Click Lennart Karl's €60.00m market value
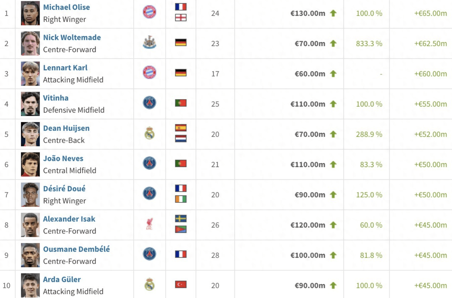 click(310, 74)
